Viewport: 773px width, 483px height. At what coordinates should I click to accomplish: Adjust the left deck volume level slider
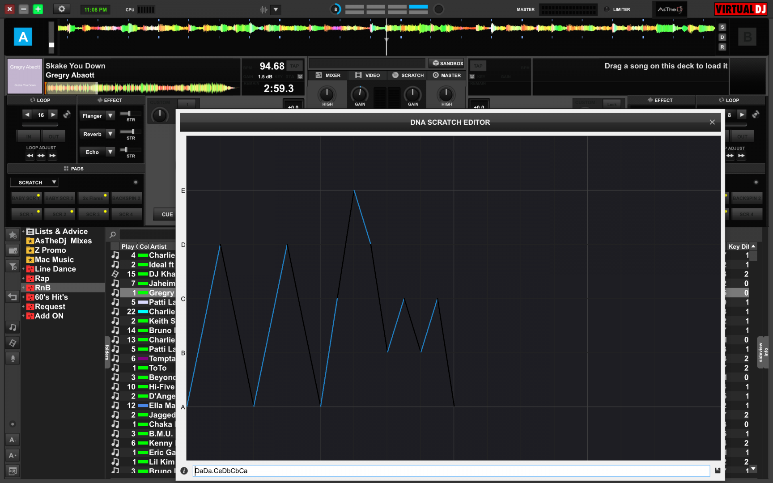[x=51, y=37]
